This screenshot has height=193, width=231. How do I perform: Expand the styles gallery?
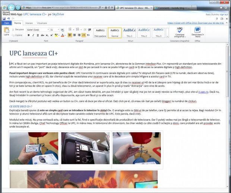167,33
